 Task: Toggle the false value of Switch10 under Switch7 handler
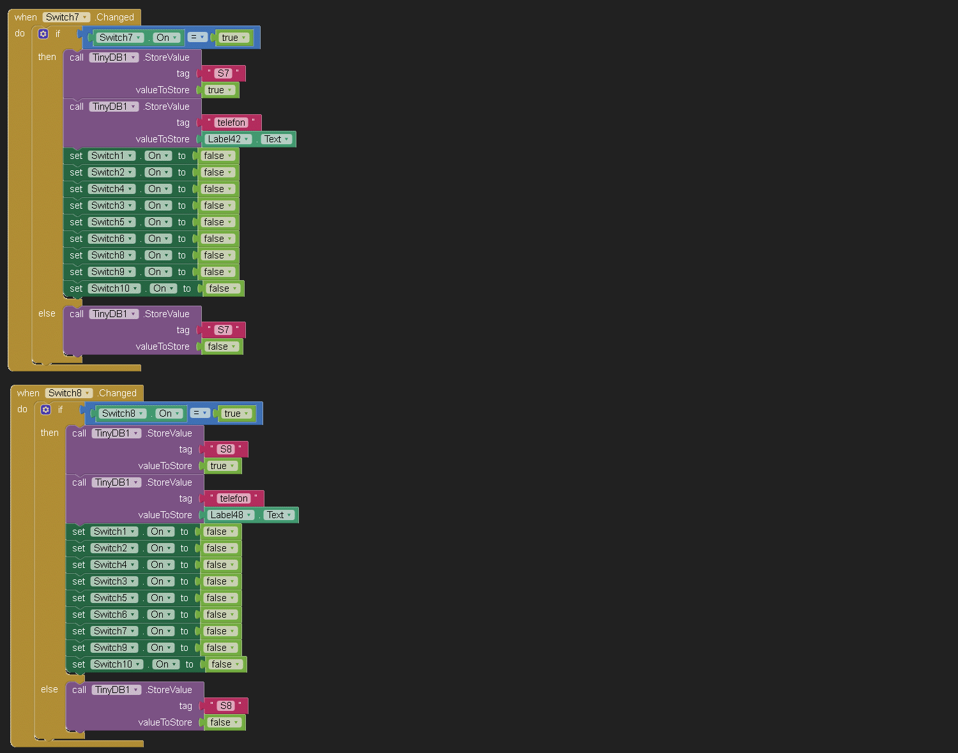click(223, 288)
